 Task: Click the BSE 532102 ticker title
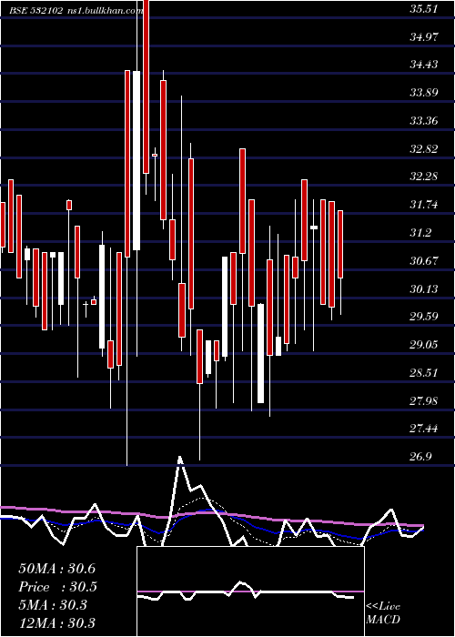click(36, 11)
